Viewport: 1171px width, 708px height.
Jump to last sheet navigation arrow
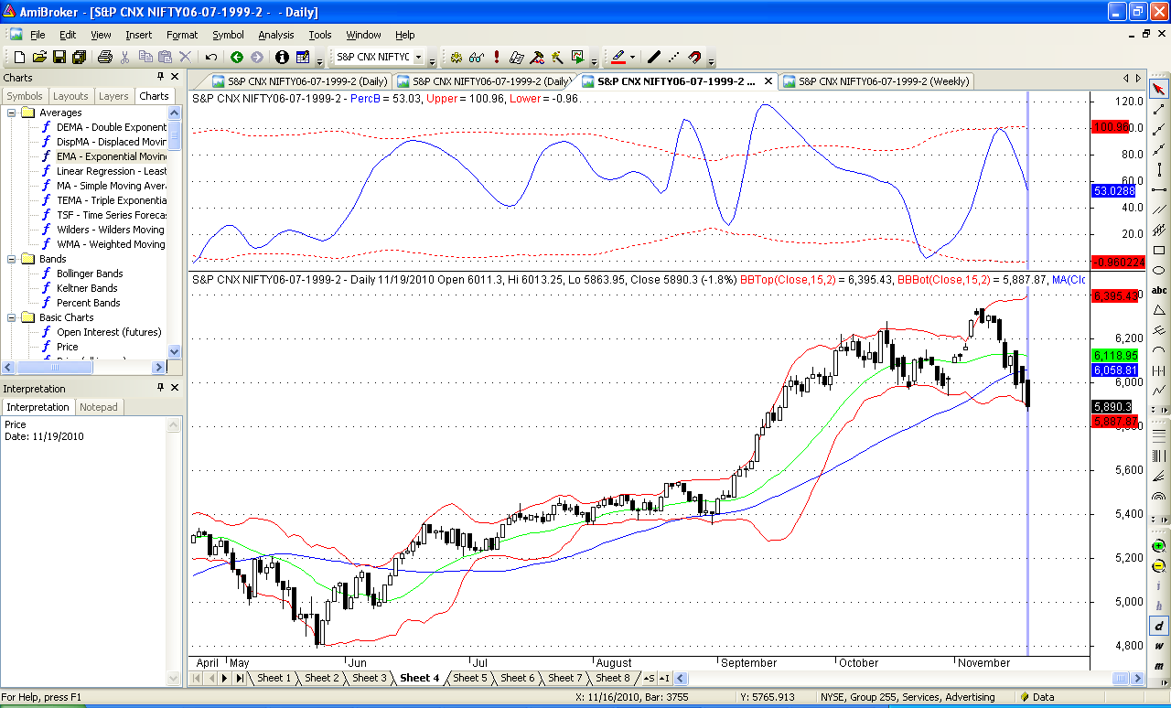[239, 678]
